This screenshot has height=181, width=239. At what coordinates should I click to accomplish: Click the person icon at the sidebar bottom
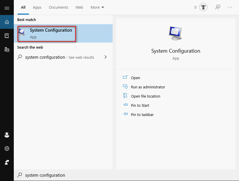[x=7, y=162]
